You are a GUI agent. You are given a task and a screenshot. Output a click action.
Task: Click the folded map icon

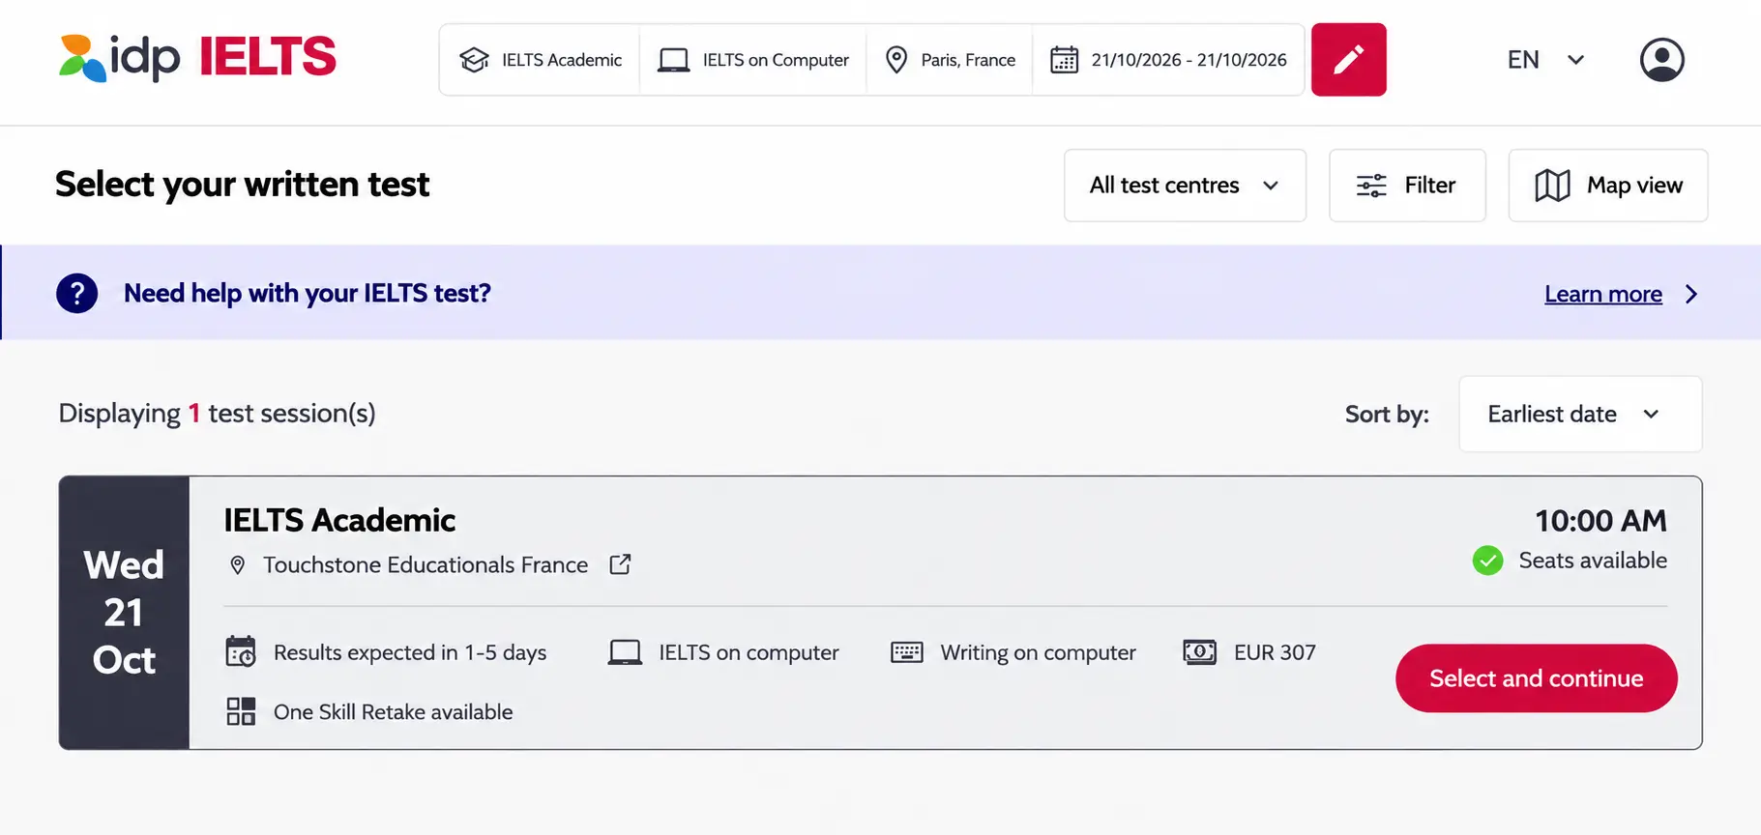(1552, 186)
